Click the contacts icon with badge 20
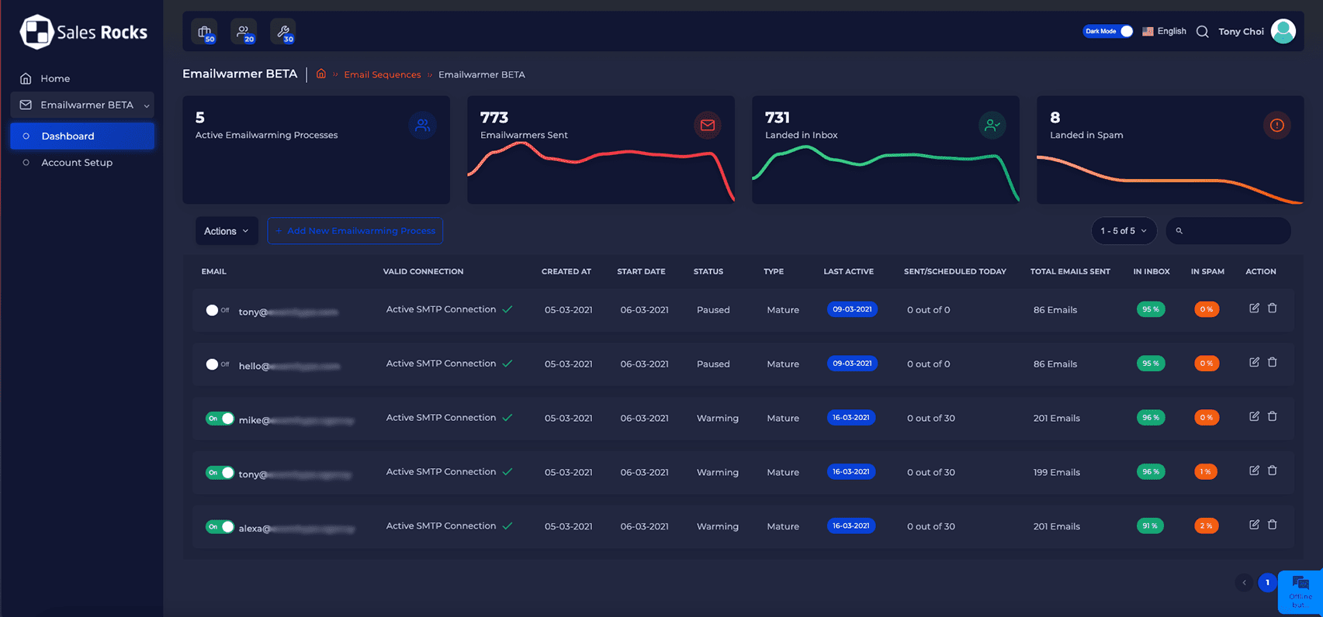Screen dimensions: 1323x617 tap(244, 32)
